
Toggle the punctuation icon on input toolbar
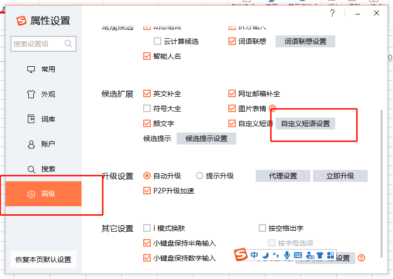[x=276, y=255]
